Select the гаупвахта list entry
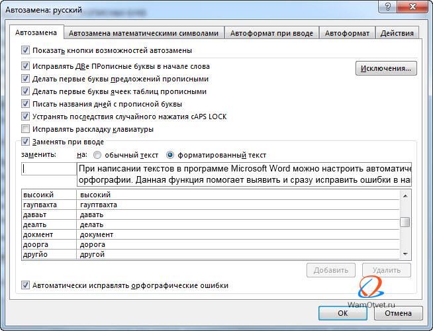The image size is (433, 331). (x=49, y=205)
